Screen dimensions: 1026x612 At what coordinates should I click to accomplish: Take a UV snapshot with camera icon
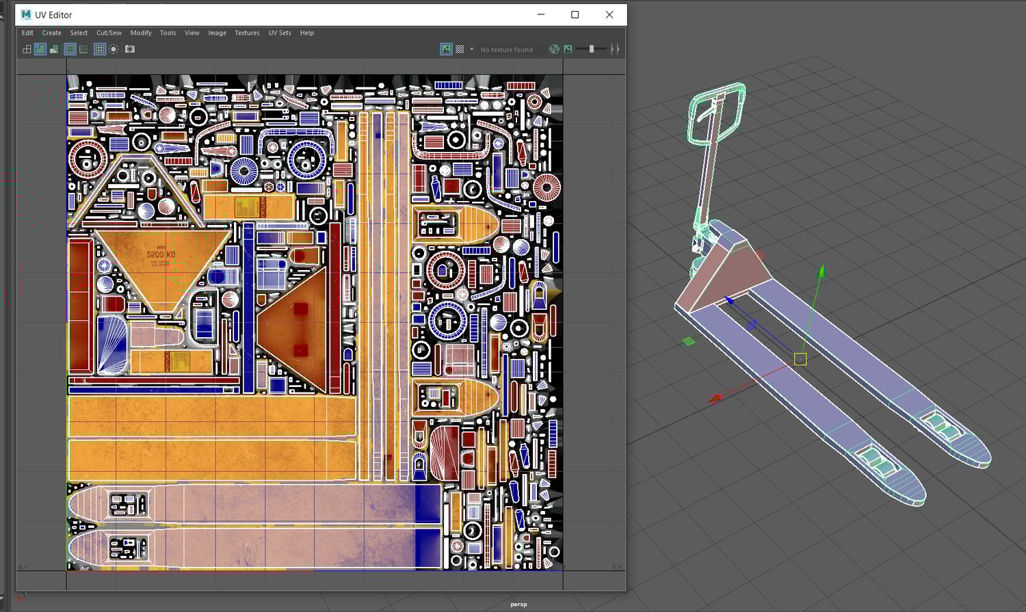coord(130,49)
